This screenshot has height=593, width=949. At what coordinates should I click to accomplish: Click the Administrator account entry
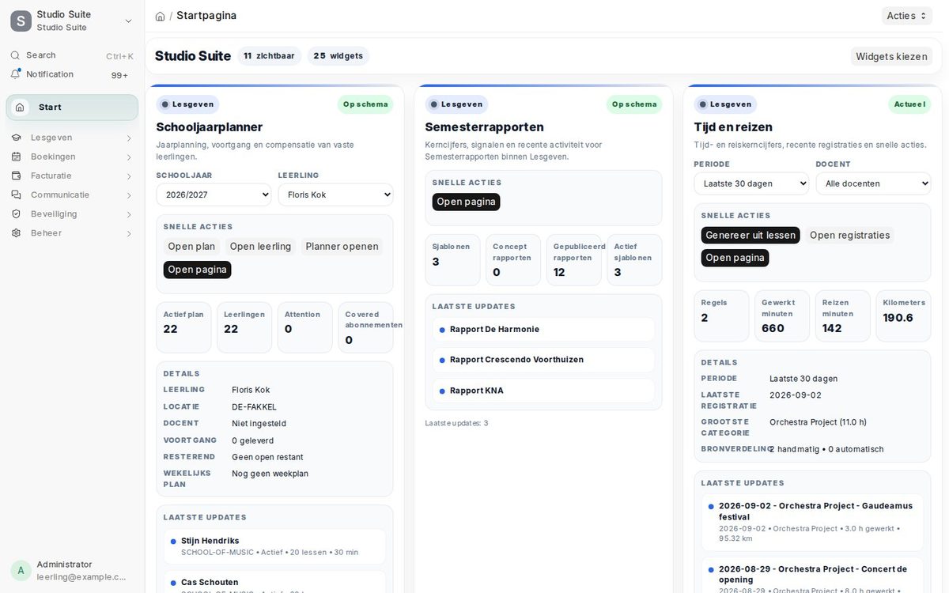click(72, 570)
